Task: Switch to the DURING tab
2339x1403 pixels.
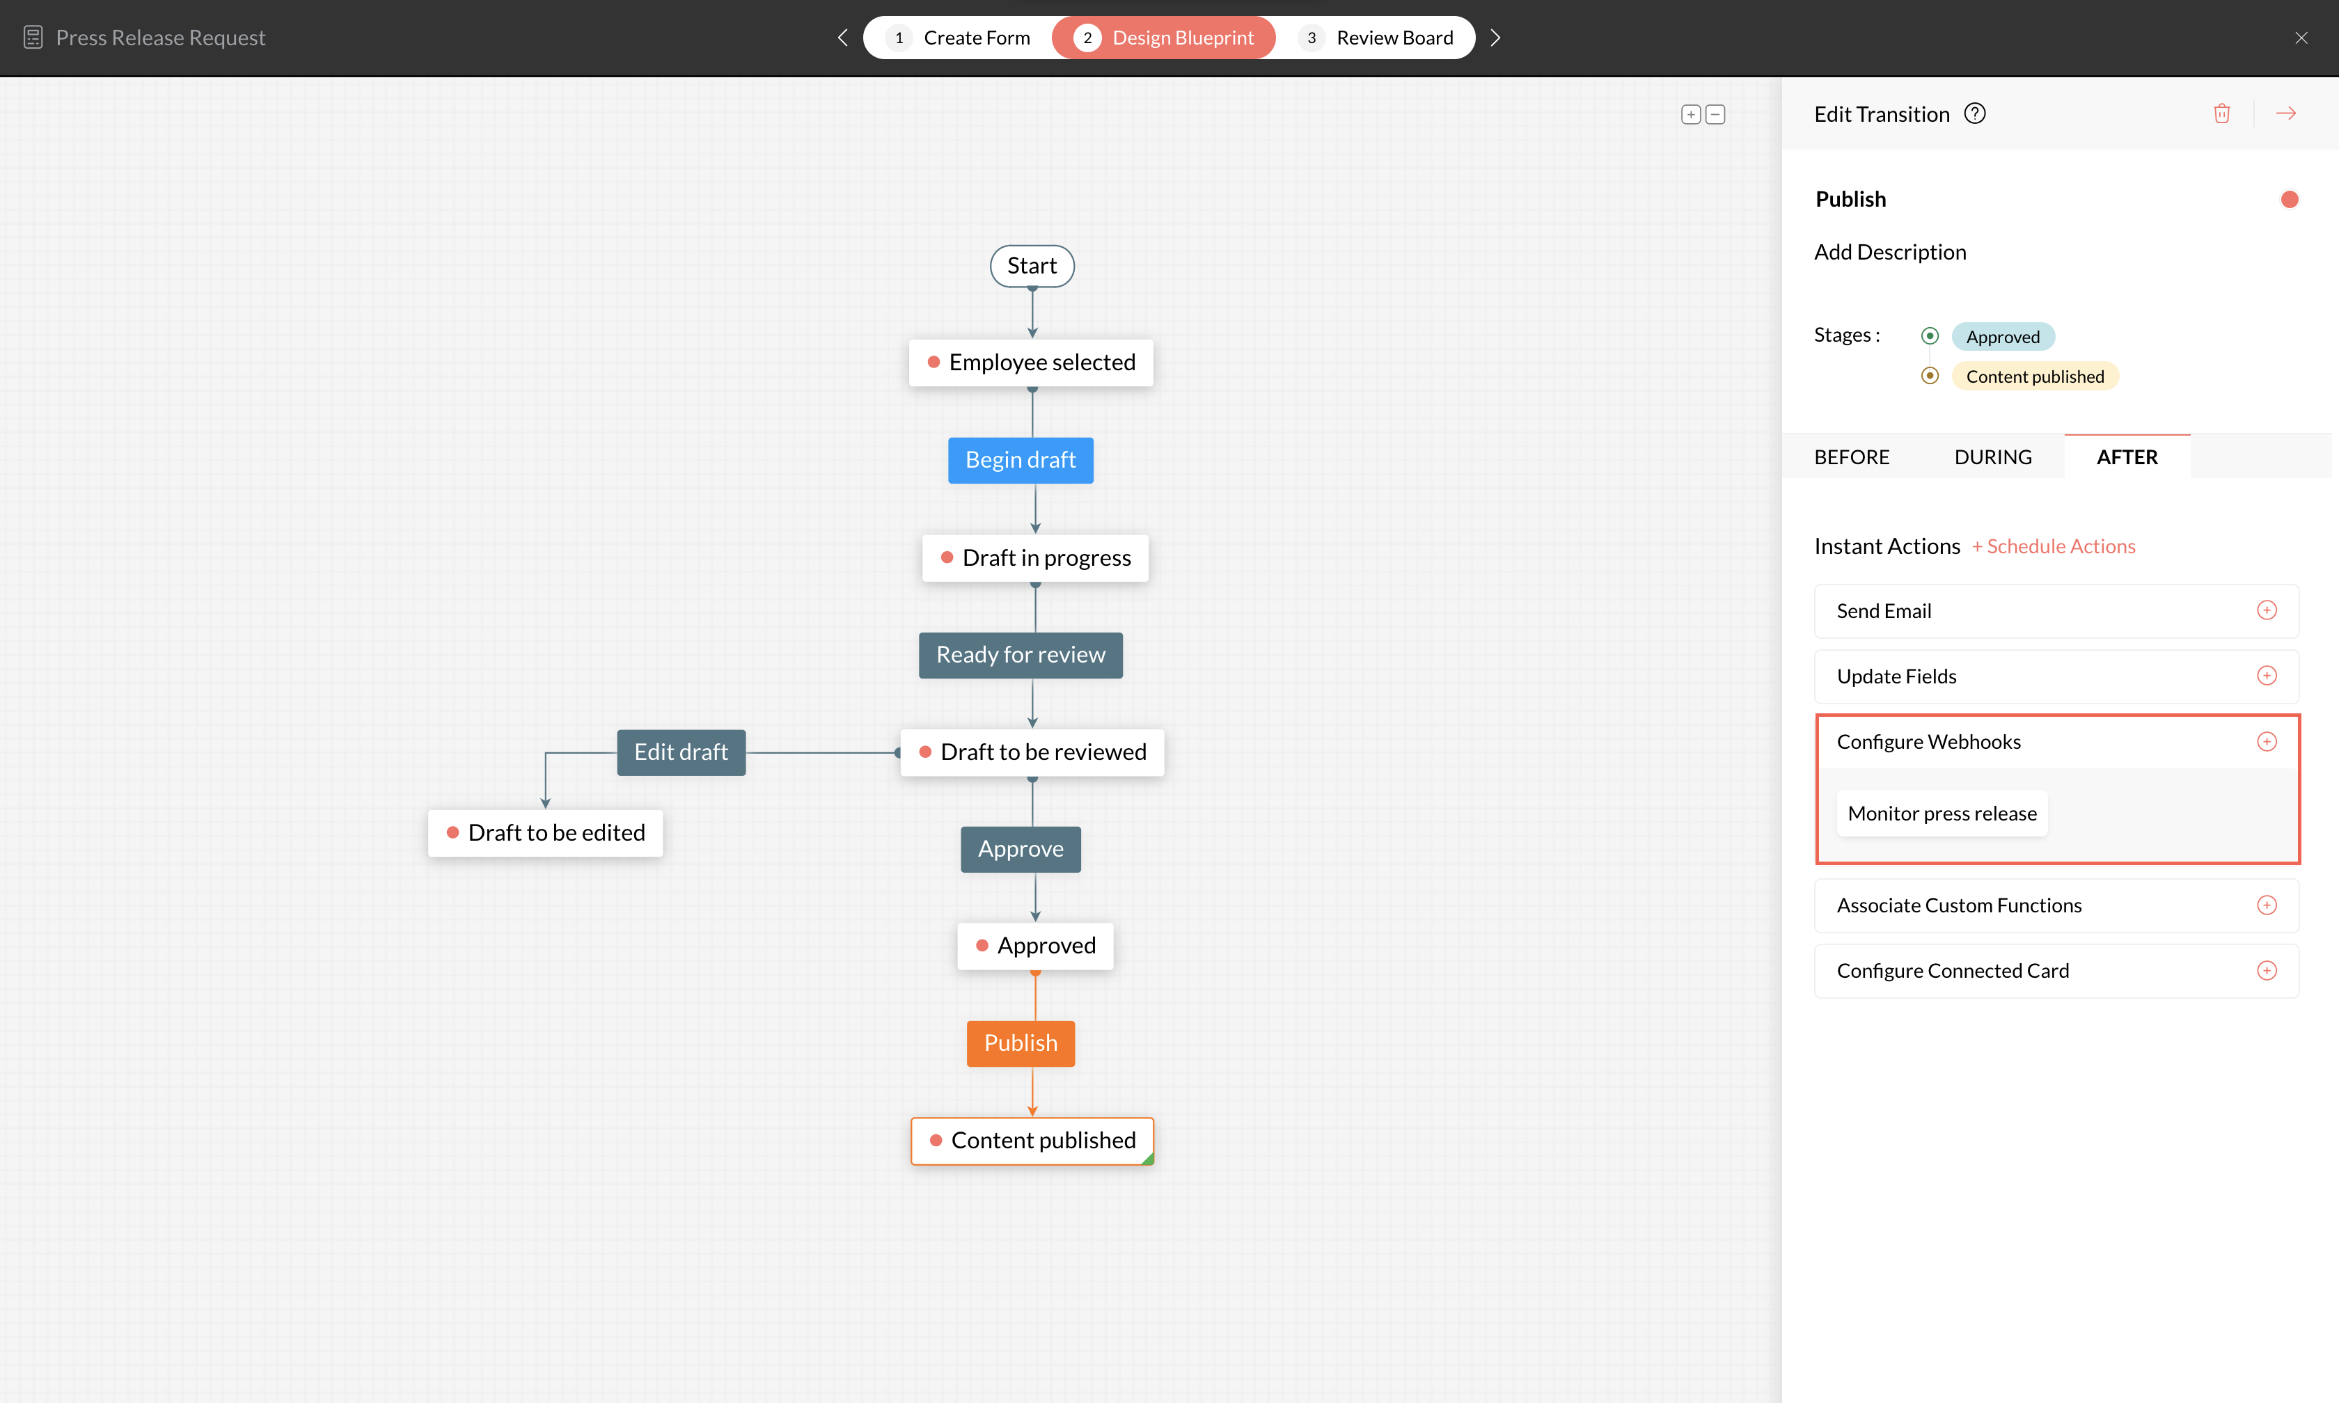Action: pos(1992,458)
